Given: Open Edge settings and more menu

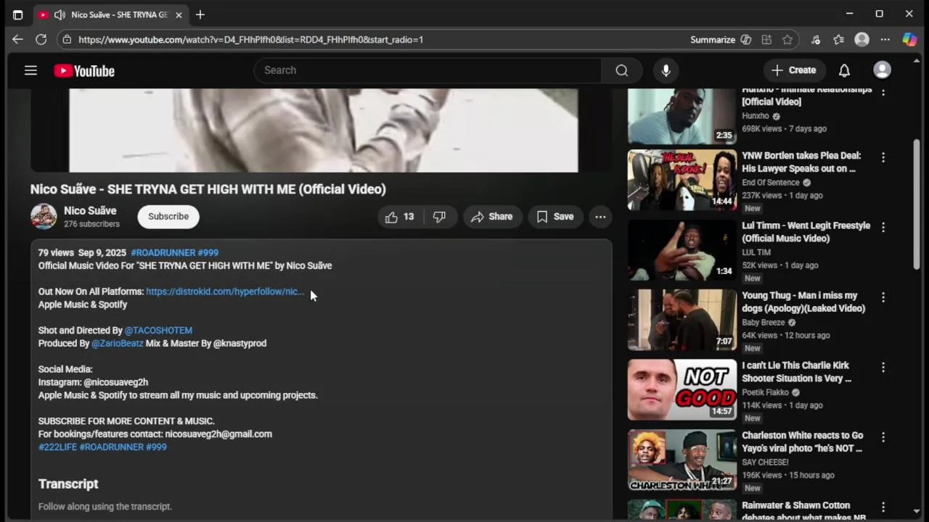Looking at the screenshot, I should [x=885, y=40].
